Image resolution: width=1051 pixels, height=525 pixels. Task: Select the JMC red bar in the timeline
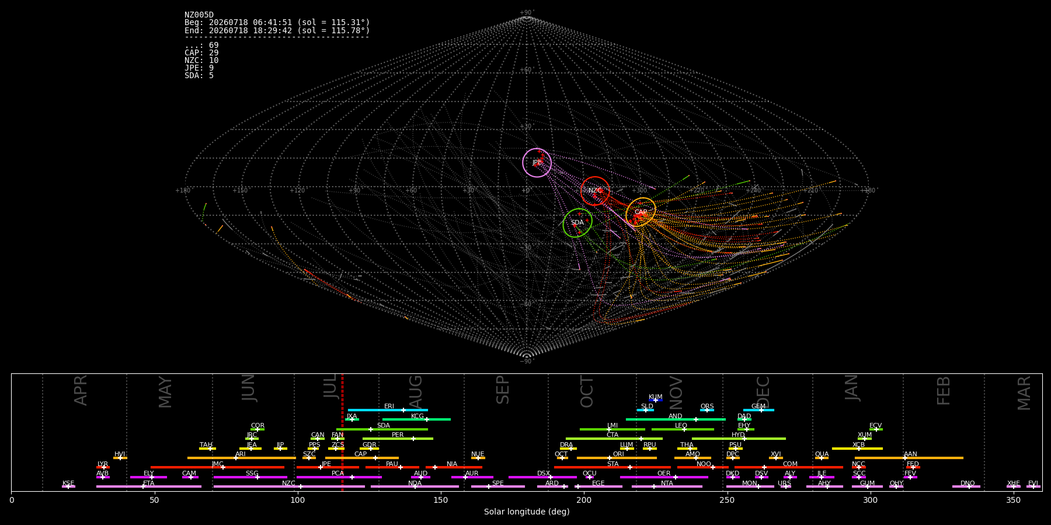[x=217, y=467]
